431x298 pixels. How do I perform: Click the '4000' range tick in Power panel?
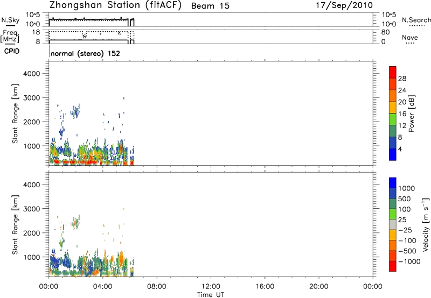coord(32,74)
